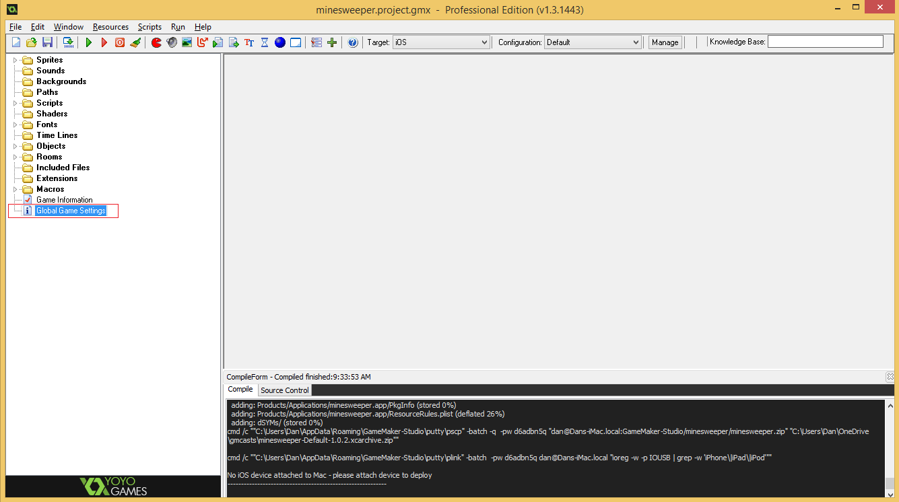Create a sprite using the Pac-Man icon
Screen dimensions: 899x502
click(156, 42)
